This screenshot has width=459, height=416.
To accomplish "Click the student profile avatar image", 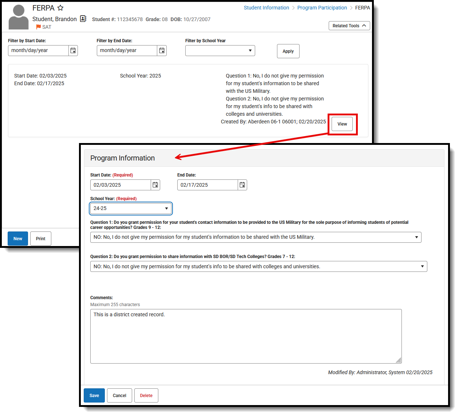I will tap(18, 16).
